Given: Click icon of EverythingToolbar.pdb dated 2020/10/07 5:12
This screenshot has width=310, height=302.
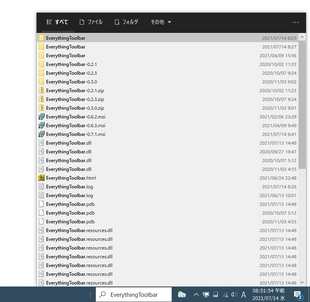Looking at the screenshot, I should pyautogui.click(x=41, y=213).
